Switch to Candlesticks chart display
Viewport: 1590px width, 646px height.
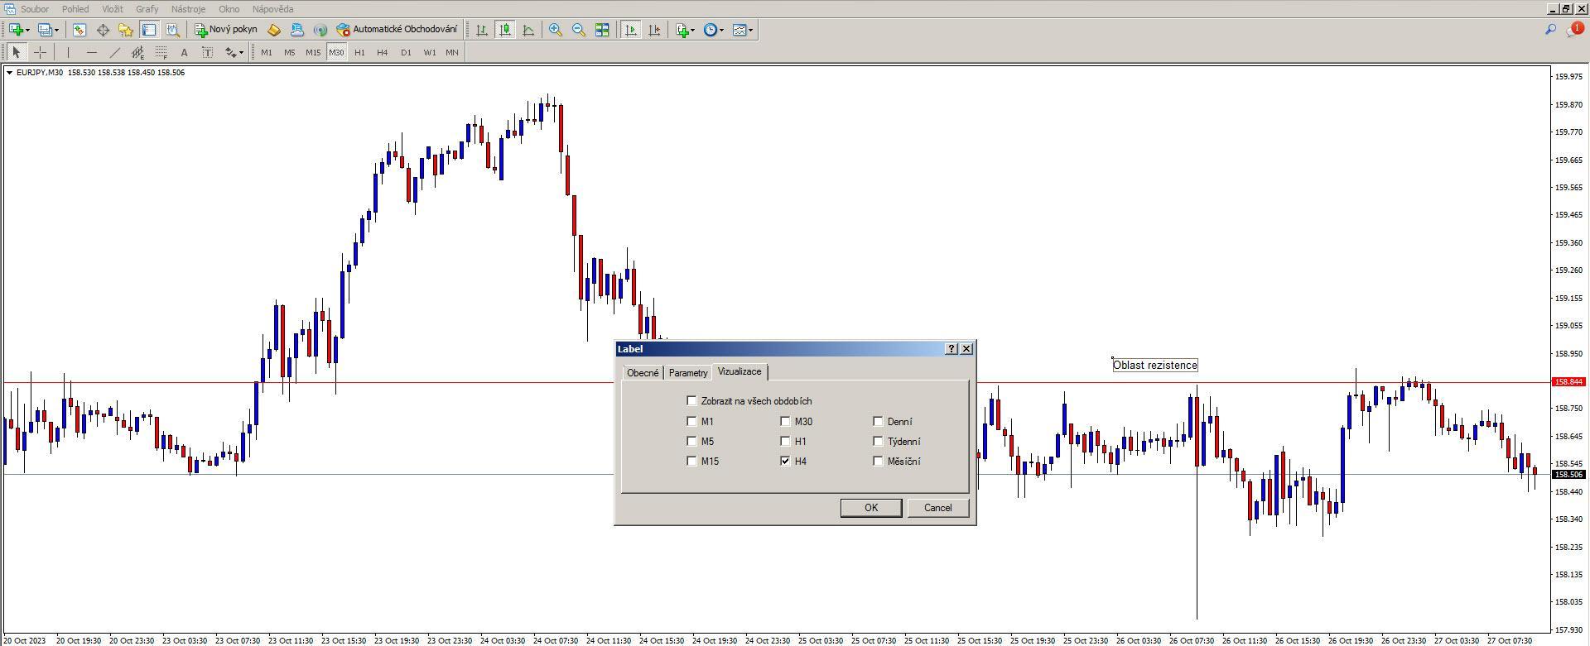pyautogui.click(x=504, y=30)
